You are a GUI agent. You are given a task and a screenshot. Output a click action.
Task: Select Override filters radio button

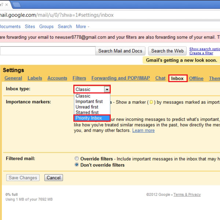(x=77, y=158)
